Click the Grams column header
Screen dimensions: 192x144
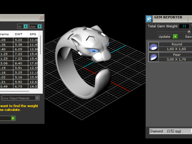point(6,34)
